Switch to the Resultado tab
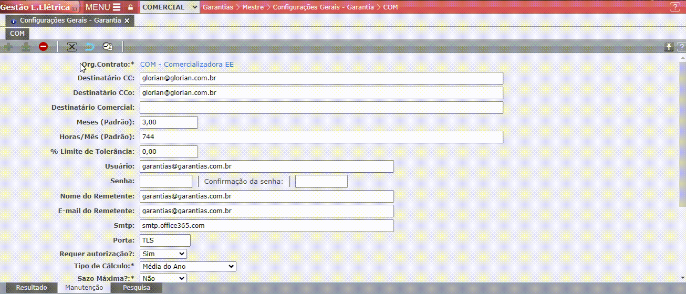 pos(31,288)
